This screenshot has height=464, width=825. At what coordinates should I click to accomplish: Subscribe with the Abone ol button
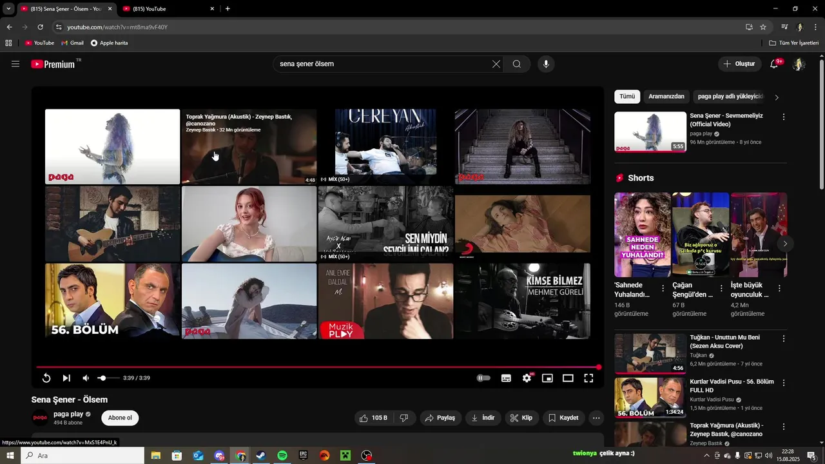120,418
